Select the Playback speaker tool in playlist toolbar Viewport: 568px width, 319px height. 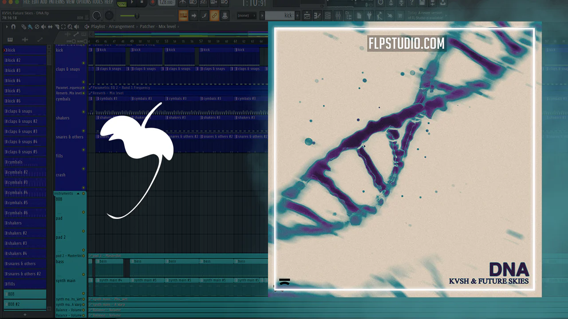(76, 27)
